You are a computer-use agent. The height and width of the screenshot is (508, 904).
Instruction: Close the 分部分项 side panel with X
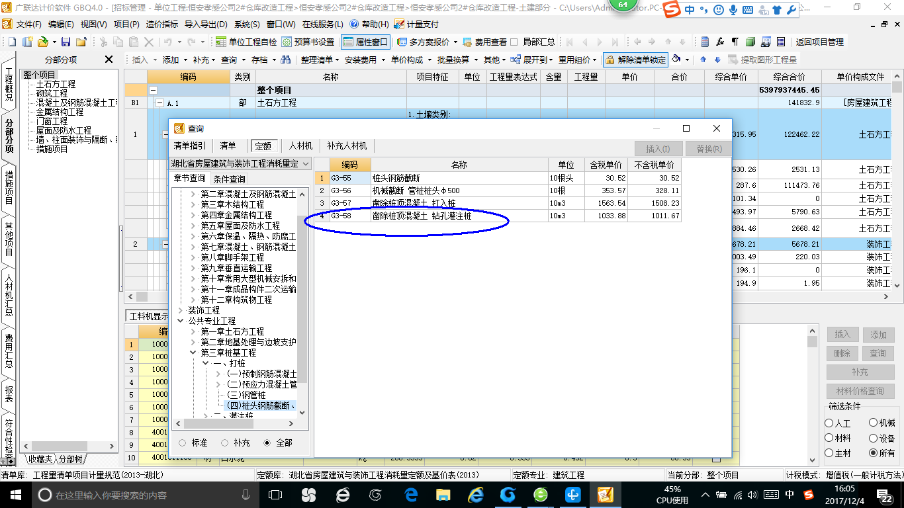pyautogui.click(x=109, y=60)
